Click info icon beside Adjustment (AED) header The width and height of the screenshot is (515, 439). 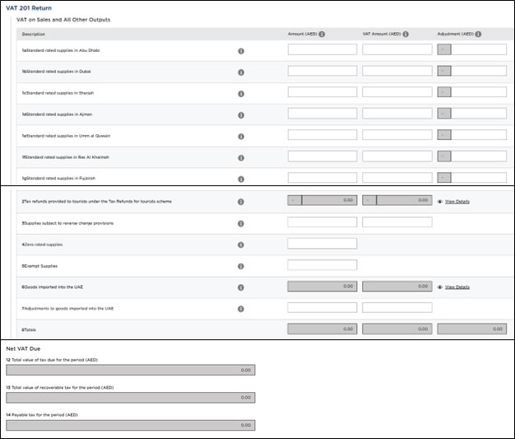point(478,35)
